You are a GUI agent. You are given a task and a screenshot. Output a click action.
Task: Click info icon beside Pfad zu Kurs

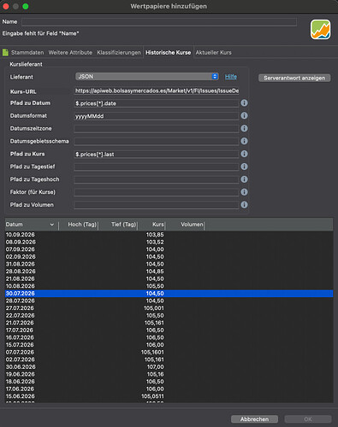244,154
